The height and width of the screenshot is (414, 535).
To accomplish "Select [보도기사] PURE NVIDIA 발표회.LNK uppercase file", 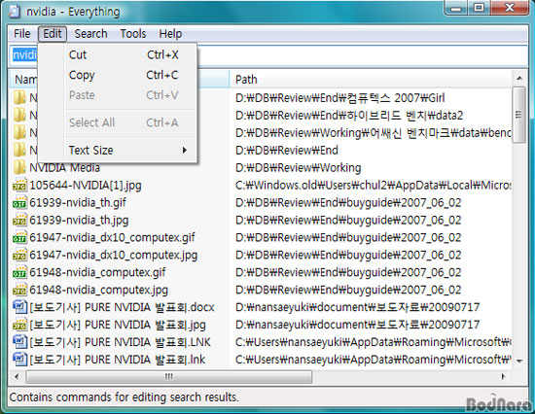I will click(x=120, y=342).
